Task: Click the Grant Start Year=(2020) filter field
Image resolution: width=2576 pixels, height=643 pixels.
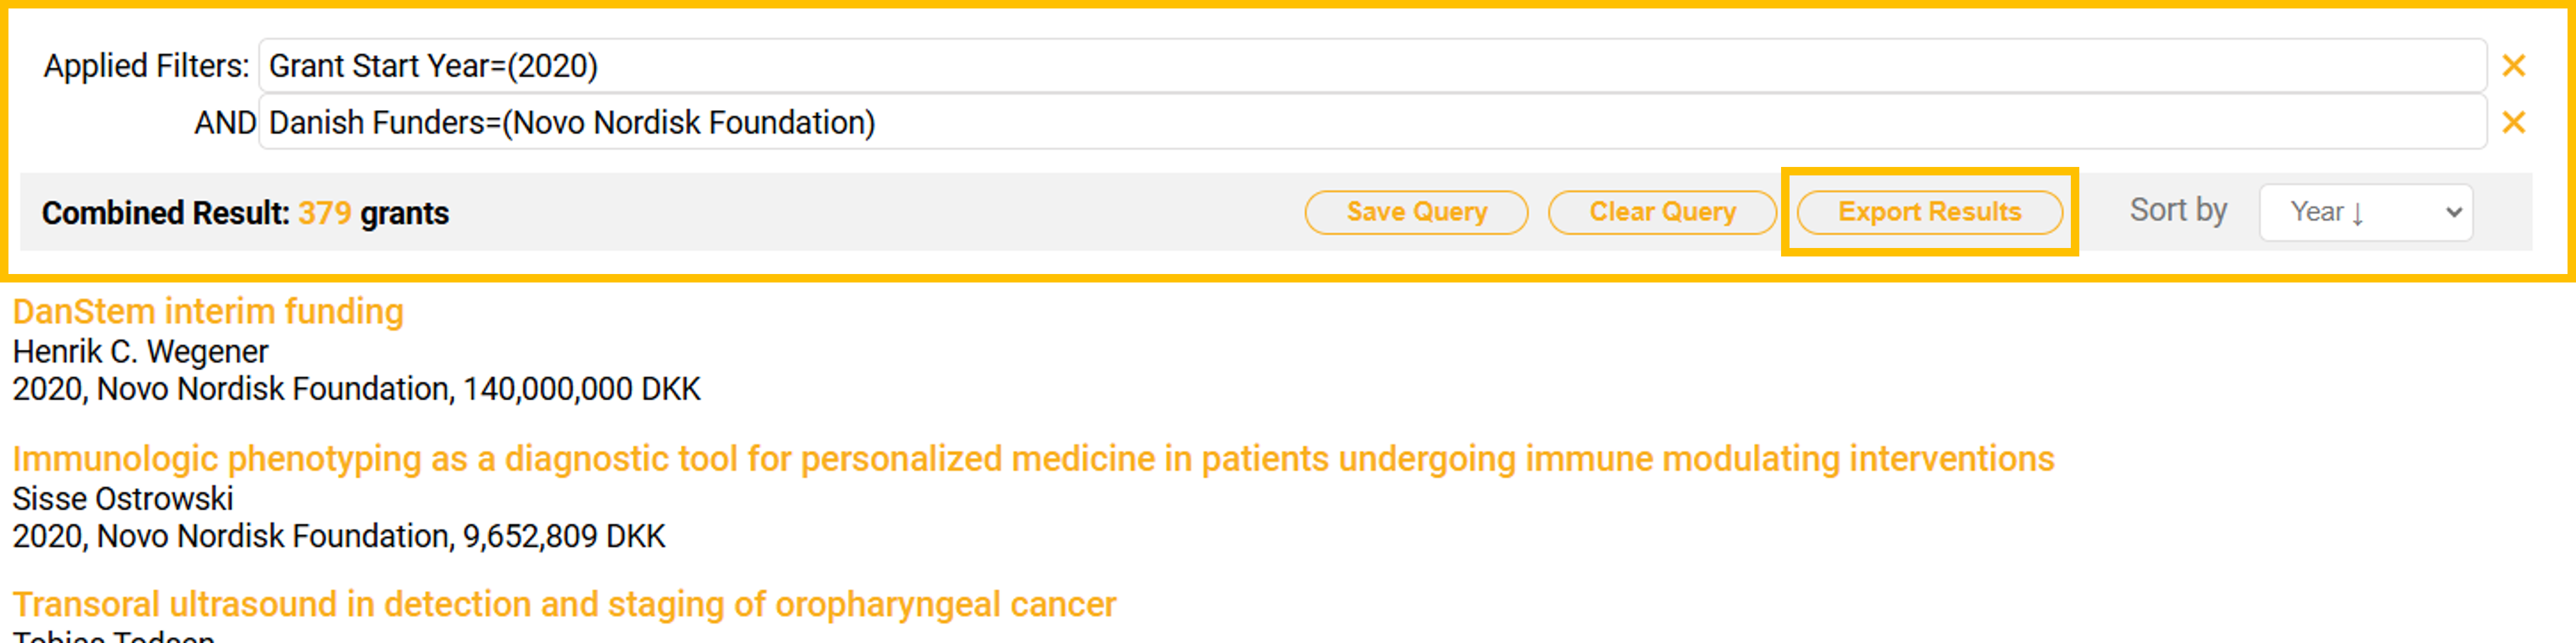Action: (x=1372, y=66)
